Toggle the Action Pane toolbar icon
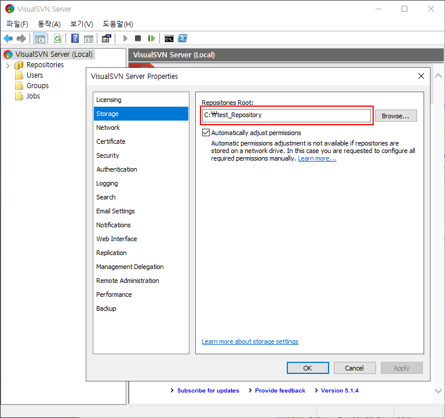 click(89, 39)
